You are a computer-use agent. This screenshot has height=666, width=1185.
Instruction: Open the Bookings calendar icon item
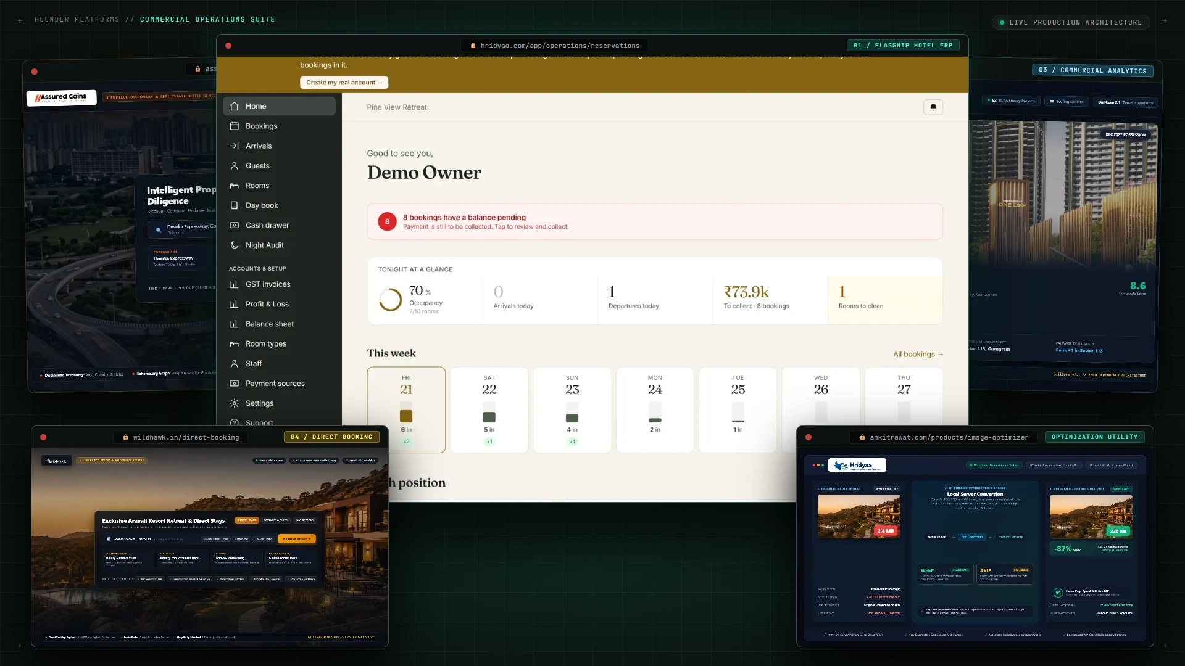[x=279, y=126]
